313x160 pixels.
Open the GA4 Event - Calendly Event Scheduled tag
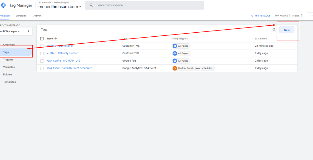click(x=70, y=68)
